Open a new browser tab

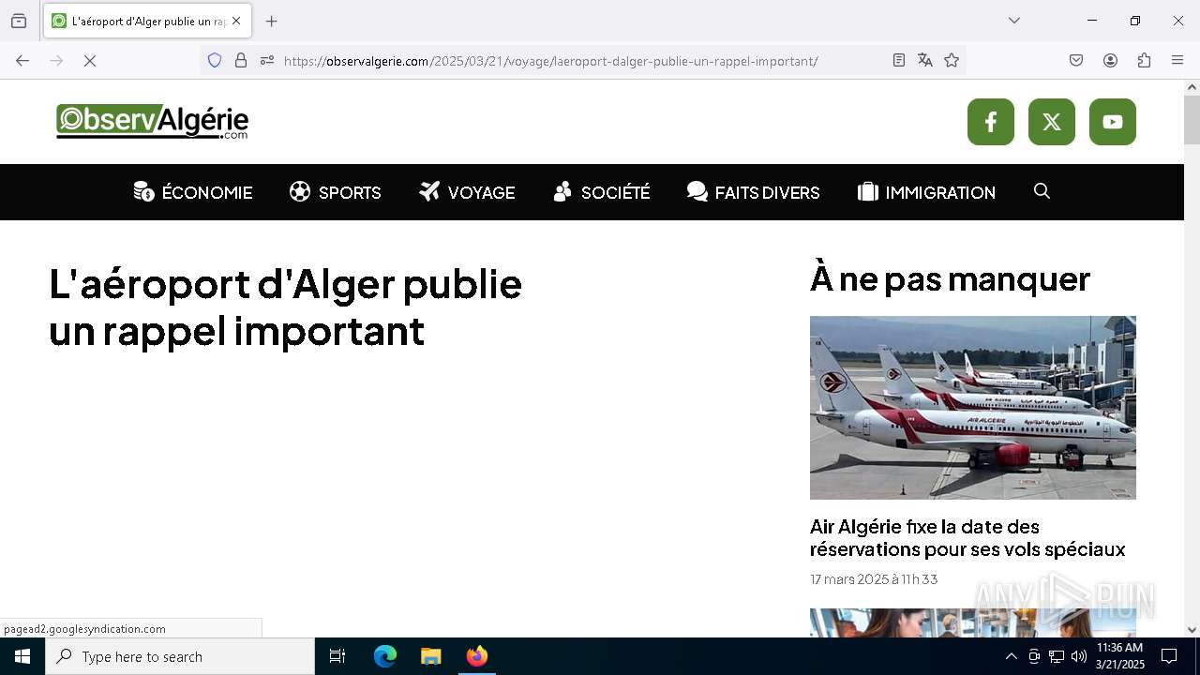(272, 21)
